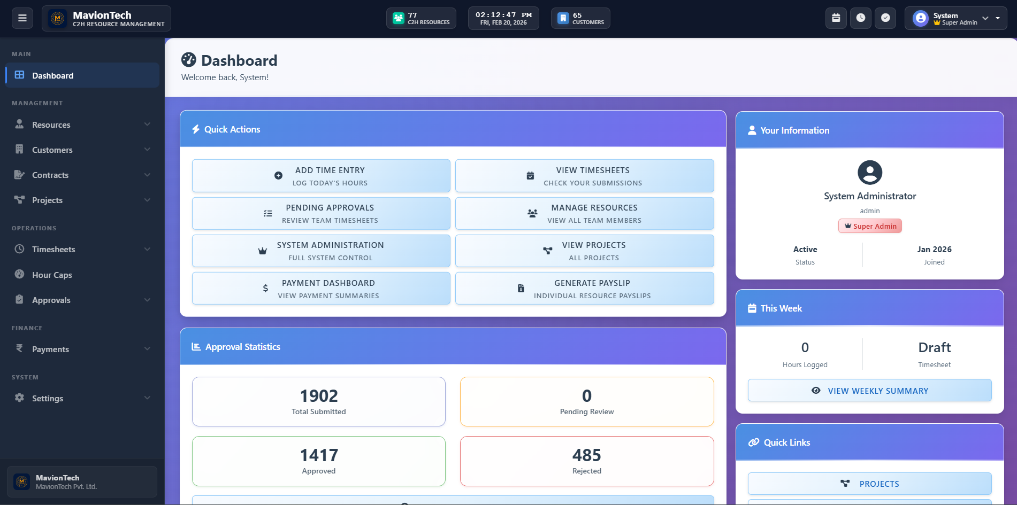Click the clock icon in the header

click(x=860, y=18)
